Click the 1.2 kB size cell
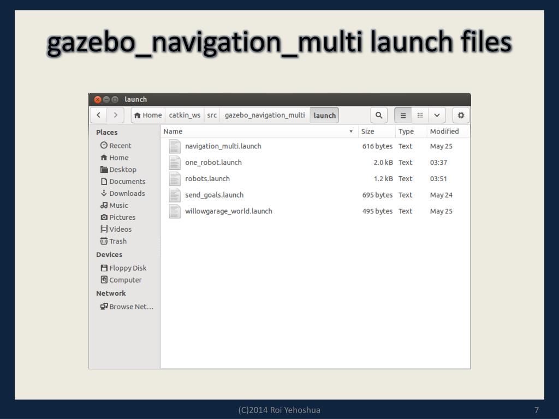559x419 pixels. point(383,178)
